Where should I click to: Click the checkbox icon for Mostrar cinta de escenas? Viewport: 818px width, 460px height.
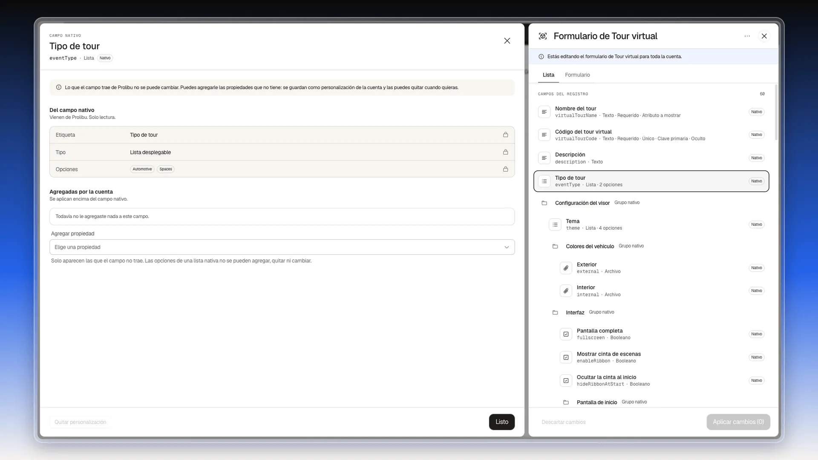click(566, 357)
